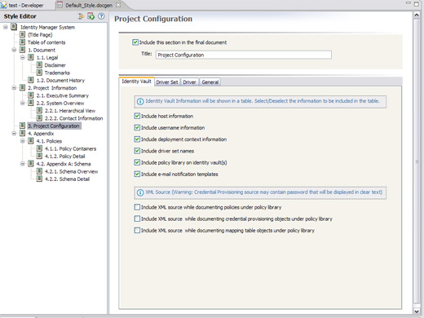Click the generate document icon with green arrow
424x318 pixels.
pos(91,16)
